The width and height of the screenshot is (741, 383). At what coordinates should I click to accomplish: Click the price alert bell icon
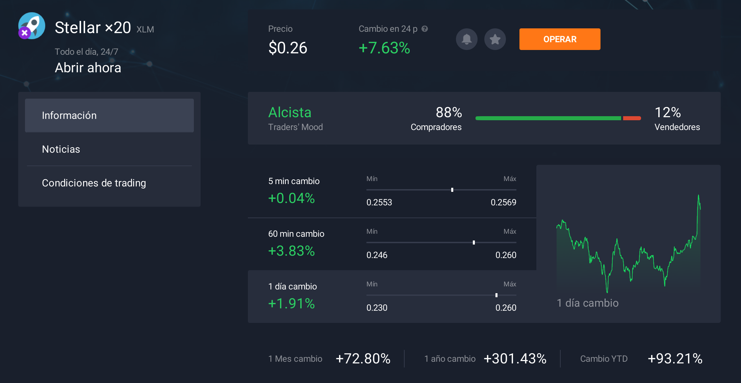pyautogui.click(x=466, y=39)
